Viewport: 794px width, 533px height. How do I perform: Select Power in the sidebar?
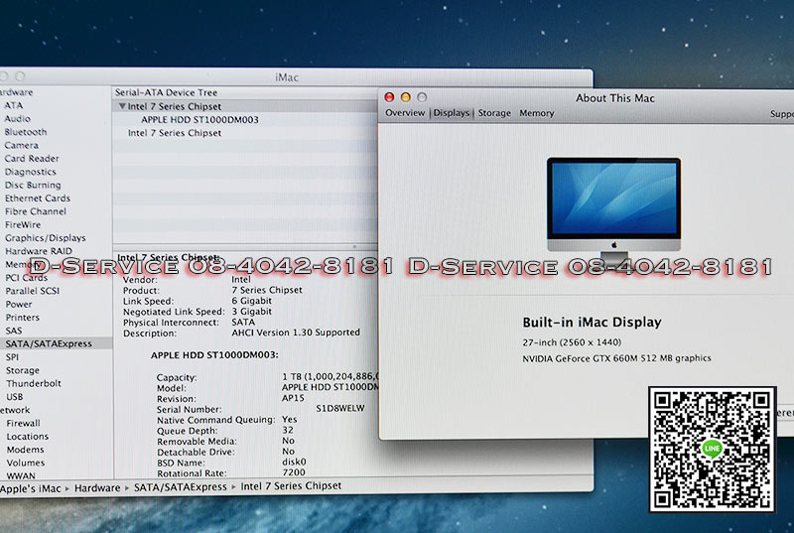click(x=19, y=304)
